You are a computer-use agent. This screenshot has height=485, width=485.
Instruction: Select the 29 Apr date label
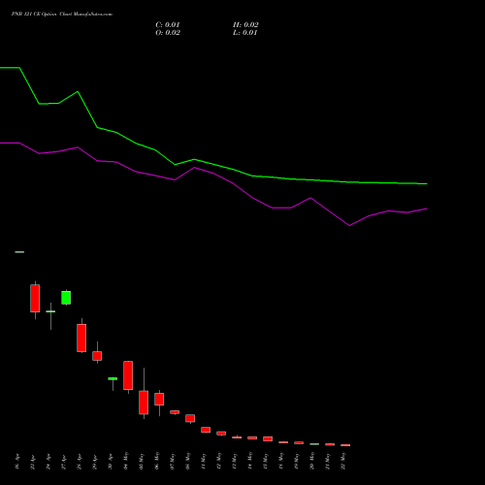(x=95, y=463)
